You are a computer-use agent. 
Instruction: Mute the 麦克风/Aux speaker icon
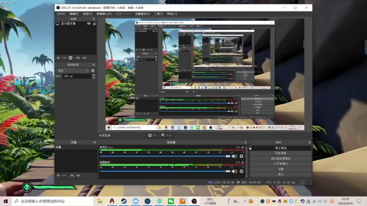pos(234,156)
